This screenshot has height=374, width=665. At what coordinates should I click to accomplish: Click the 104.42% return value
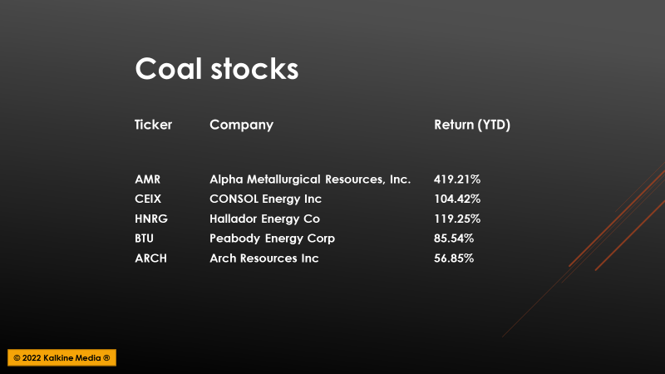457,199
